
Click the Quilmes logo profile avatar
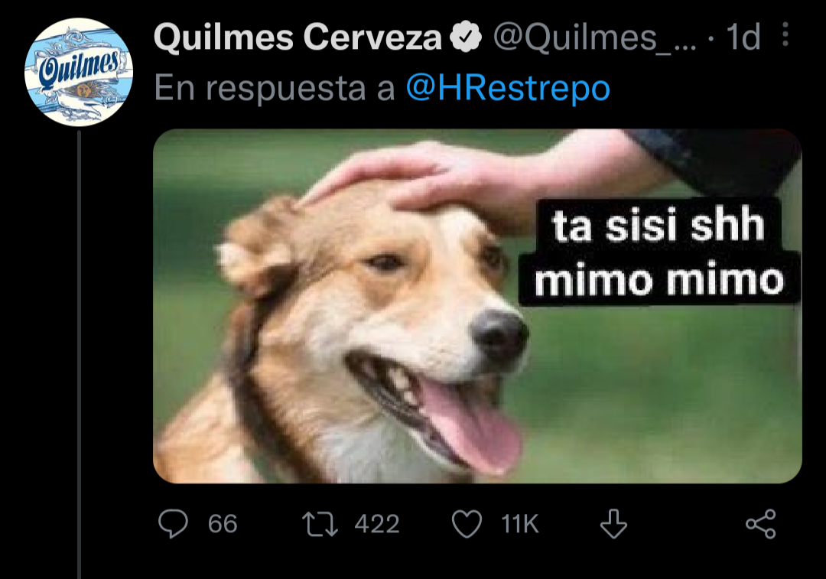tap(79, 72)
